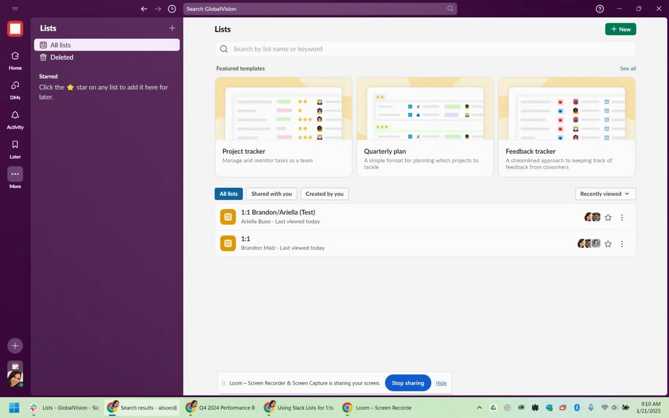Click the list icon of the 1:1 list
The image size is (669, 418).
pyautogui.click(x=228, y=243)
